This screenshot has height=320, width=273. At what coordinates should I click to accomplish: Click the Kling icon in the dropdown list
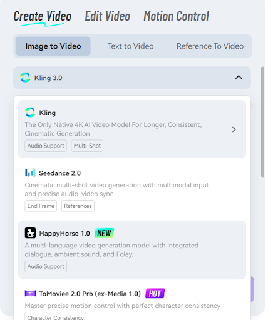pos(30,112)
